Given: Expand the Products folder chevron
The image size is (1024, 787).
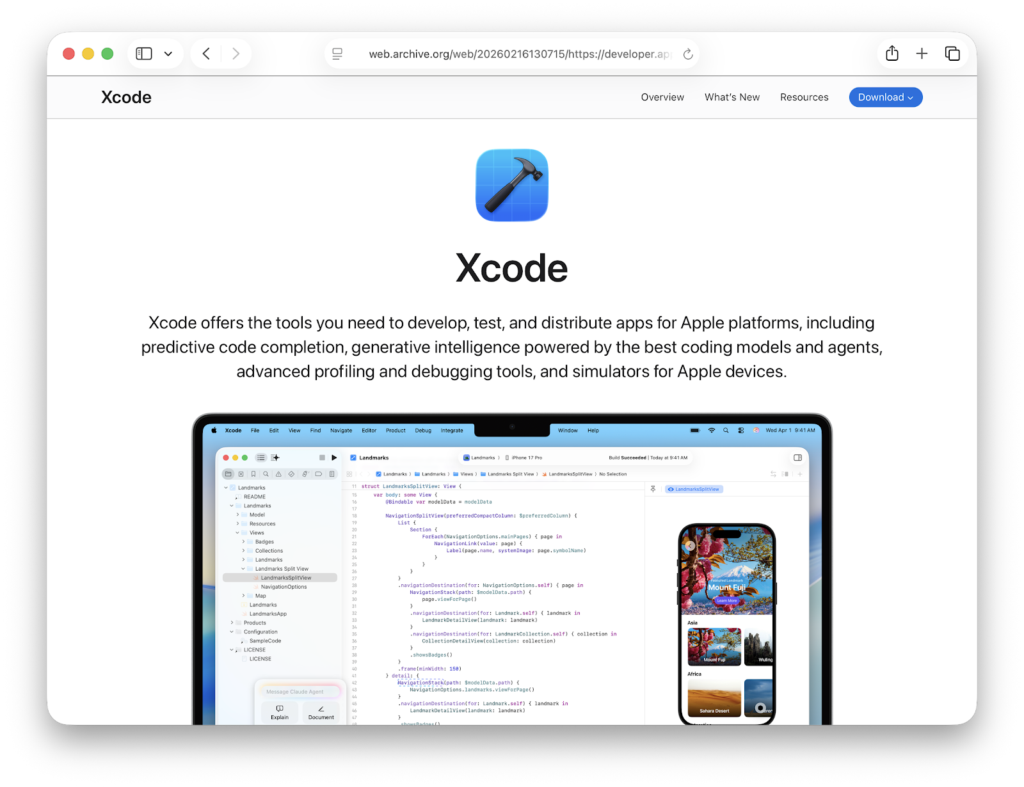Looking at the screenshot, I should pyautogui.click(x=232, y=623).
